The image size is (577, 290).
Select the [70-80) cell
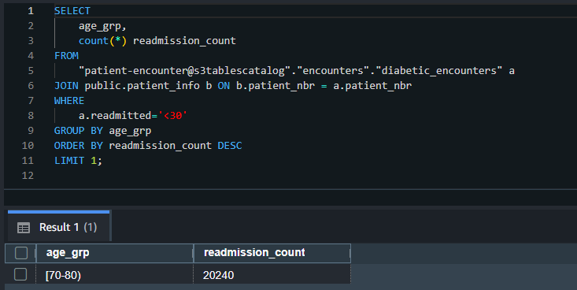pos(114,275)
